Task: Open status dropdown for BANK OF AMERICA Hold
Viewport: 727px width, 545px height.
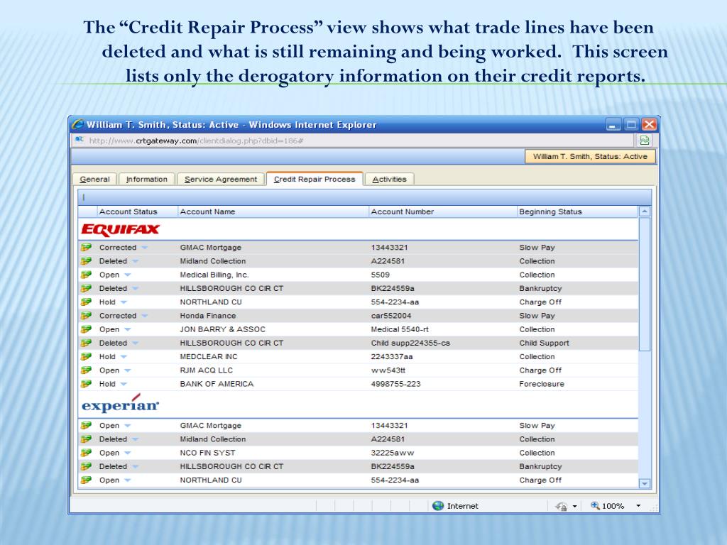Action: 124,384
